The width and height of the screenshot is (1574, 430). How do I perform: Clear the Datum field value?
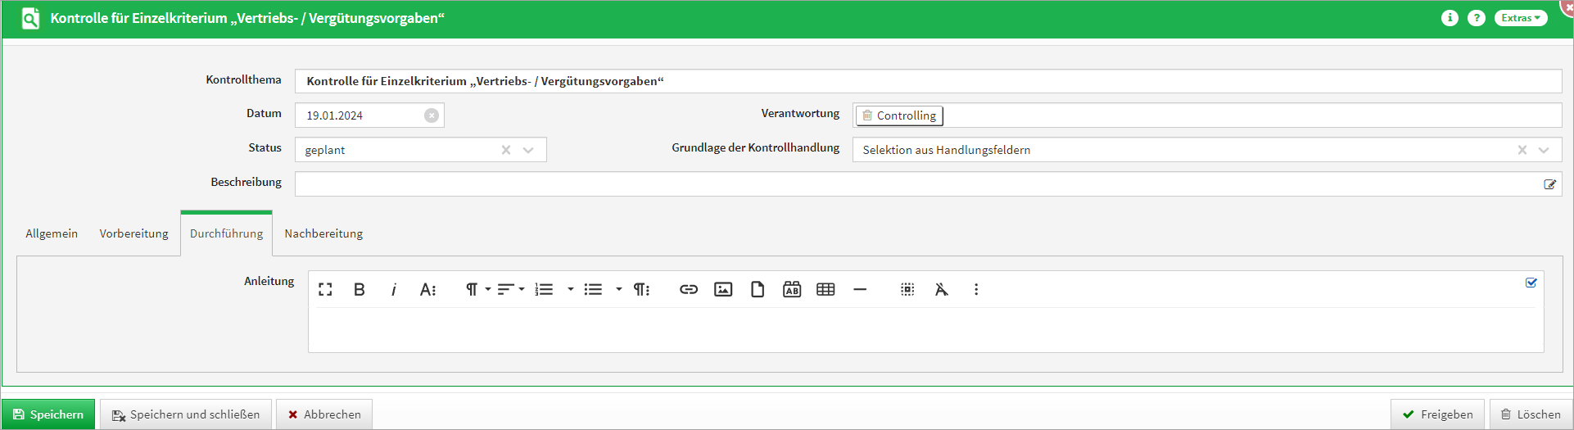tap(432, 115)
